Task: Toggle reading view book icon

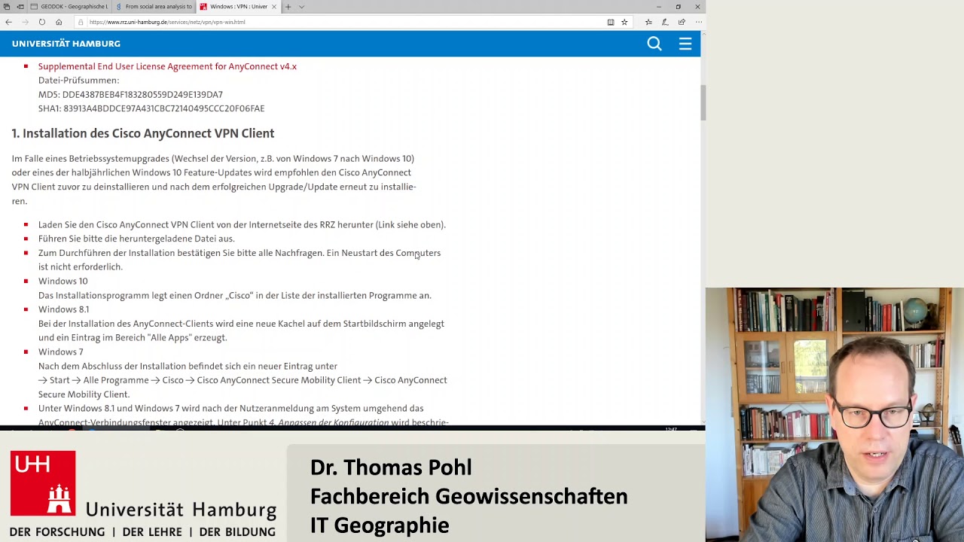Action: [611, 22]
